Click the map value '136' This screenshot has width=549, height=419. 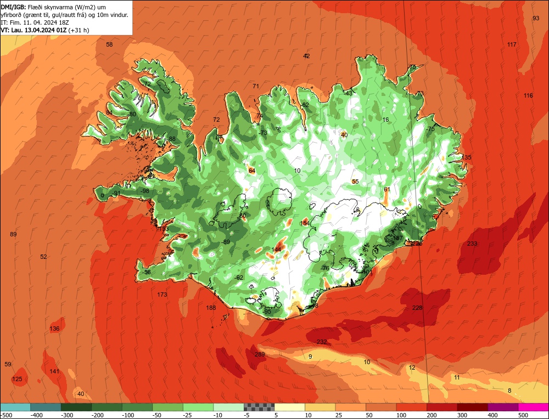[54, 329]
